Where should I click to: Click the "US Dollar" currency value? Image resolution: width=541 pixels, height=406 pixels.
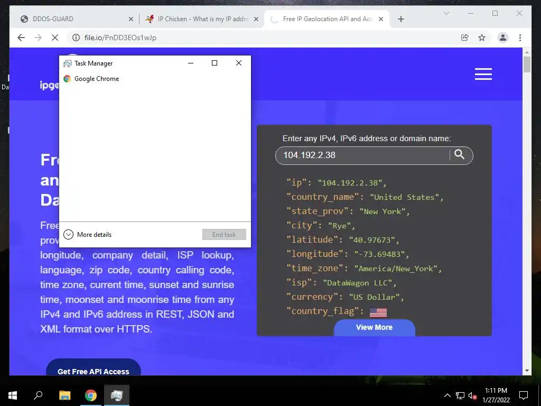[374, 297]
